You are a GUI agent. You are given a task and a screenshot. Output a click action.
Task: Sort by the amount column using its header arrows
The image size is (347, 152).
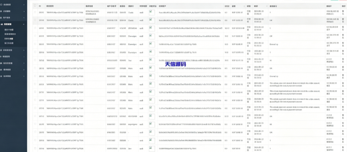click(x=244, y=6)
